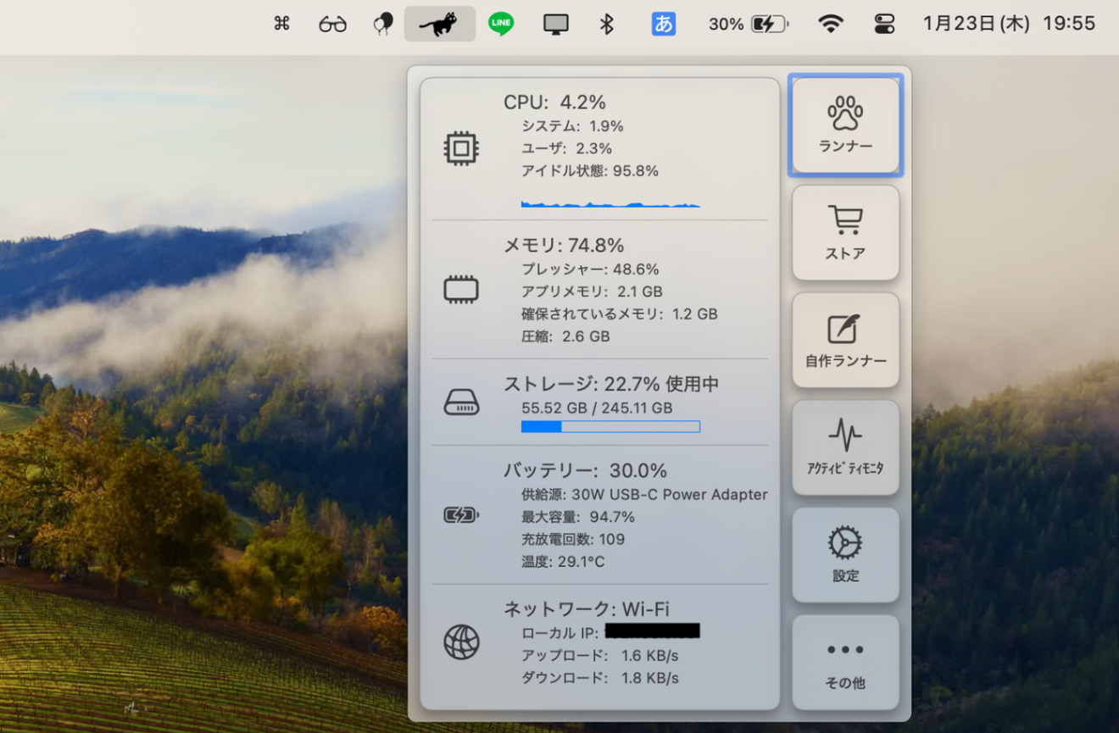Click the memory module icon

point(461,290)
